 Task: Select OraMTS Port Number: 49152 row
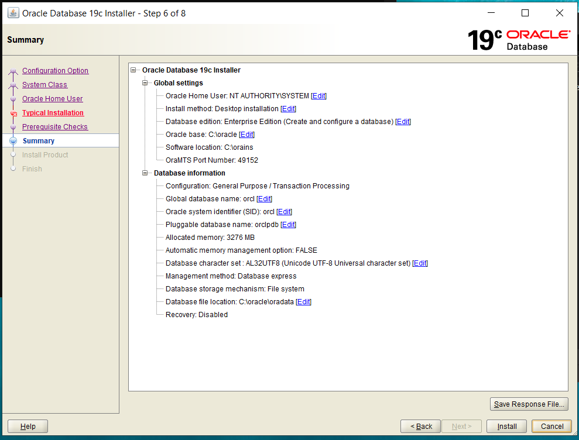[212, 160]
